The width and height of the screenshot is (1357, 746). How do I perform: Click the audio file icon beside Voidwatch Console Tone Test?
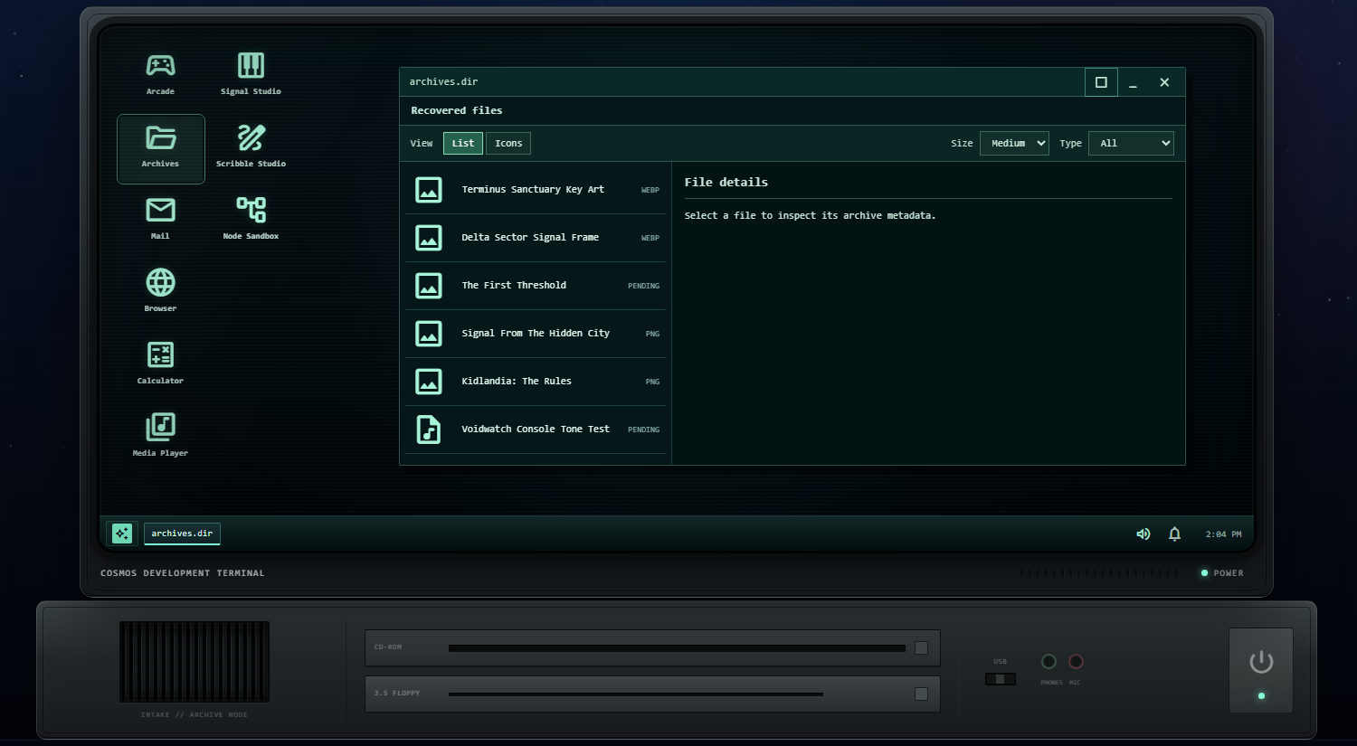point(429,430)
